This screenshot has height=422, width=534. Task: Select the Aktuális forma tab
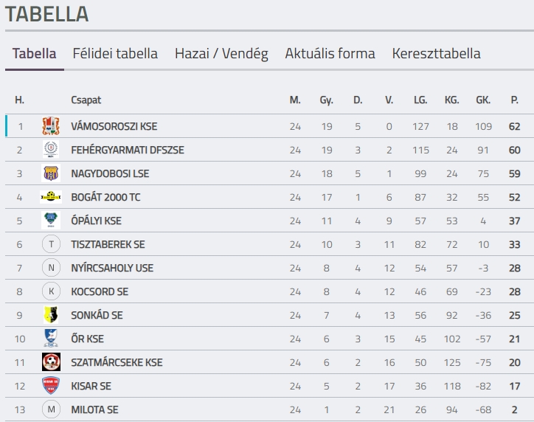click(x=330, y=53)
